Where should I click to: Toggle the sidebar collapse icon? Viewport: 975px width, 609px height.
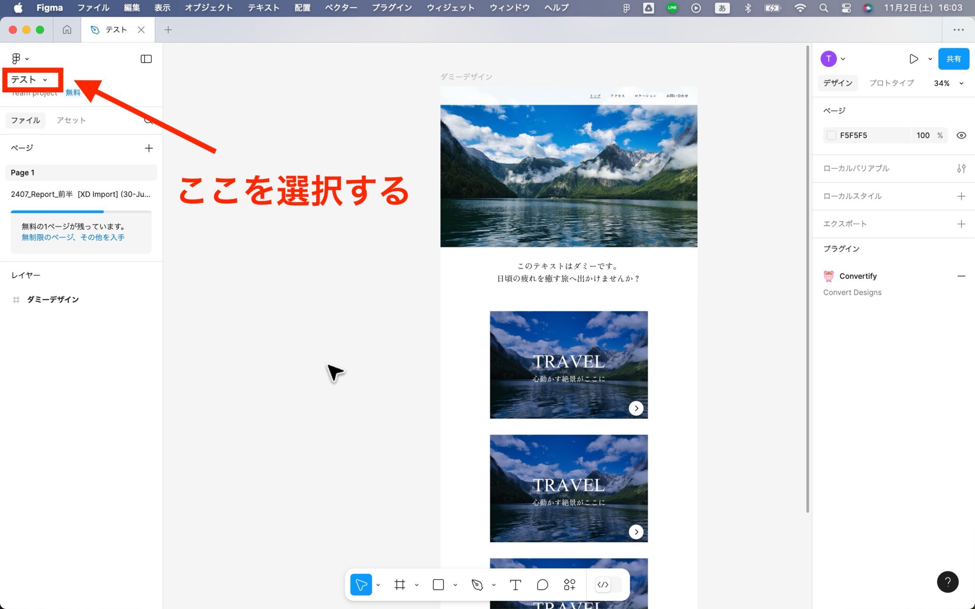point(146,59)
